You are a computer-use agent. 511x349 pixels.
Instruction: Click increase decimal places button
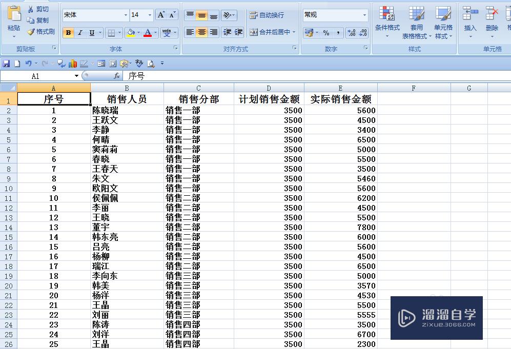[352, 33]
